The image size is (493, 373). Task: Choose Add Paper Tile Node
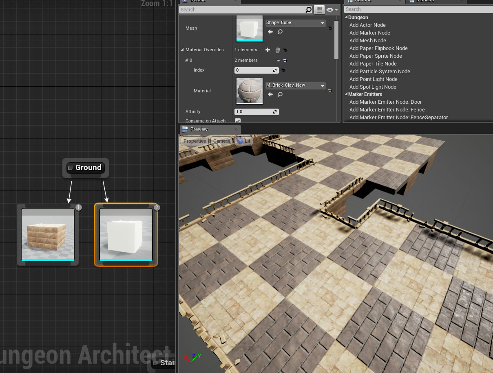coord(373,64)
